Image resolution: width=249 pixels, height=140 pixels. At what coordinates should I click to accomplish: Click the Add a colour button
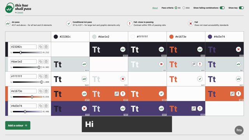pos(18,125)
